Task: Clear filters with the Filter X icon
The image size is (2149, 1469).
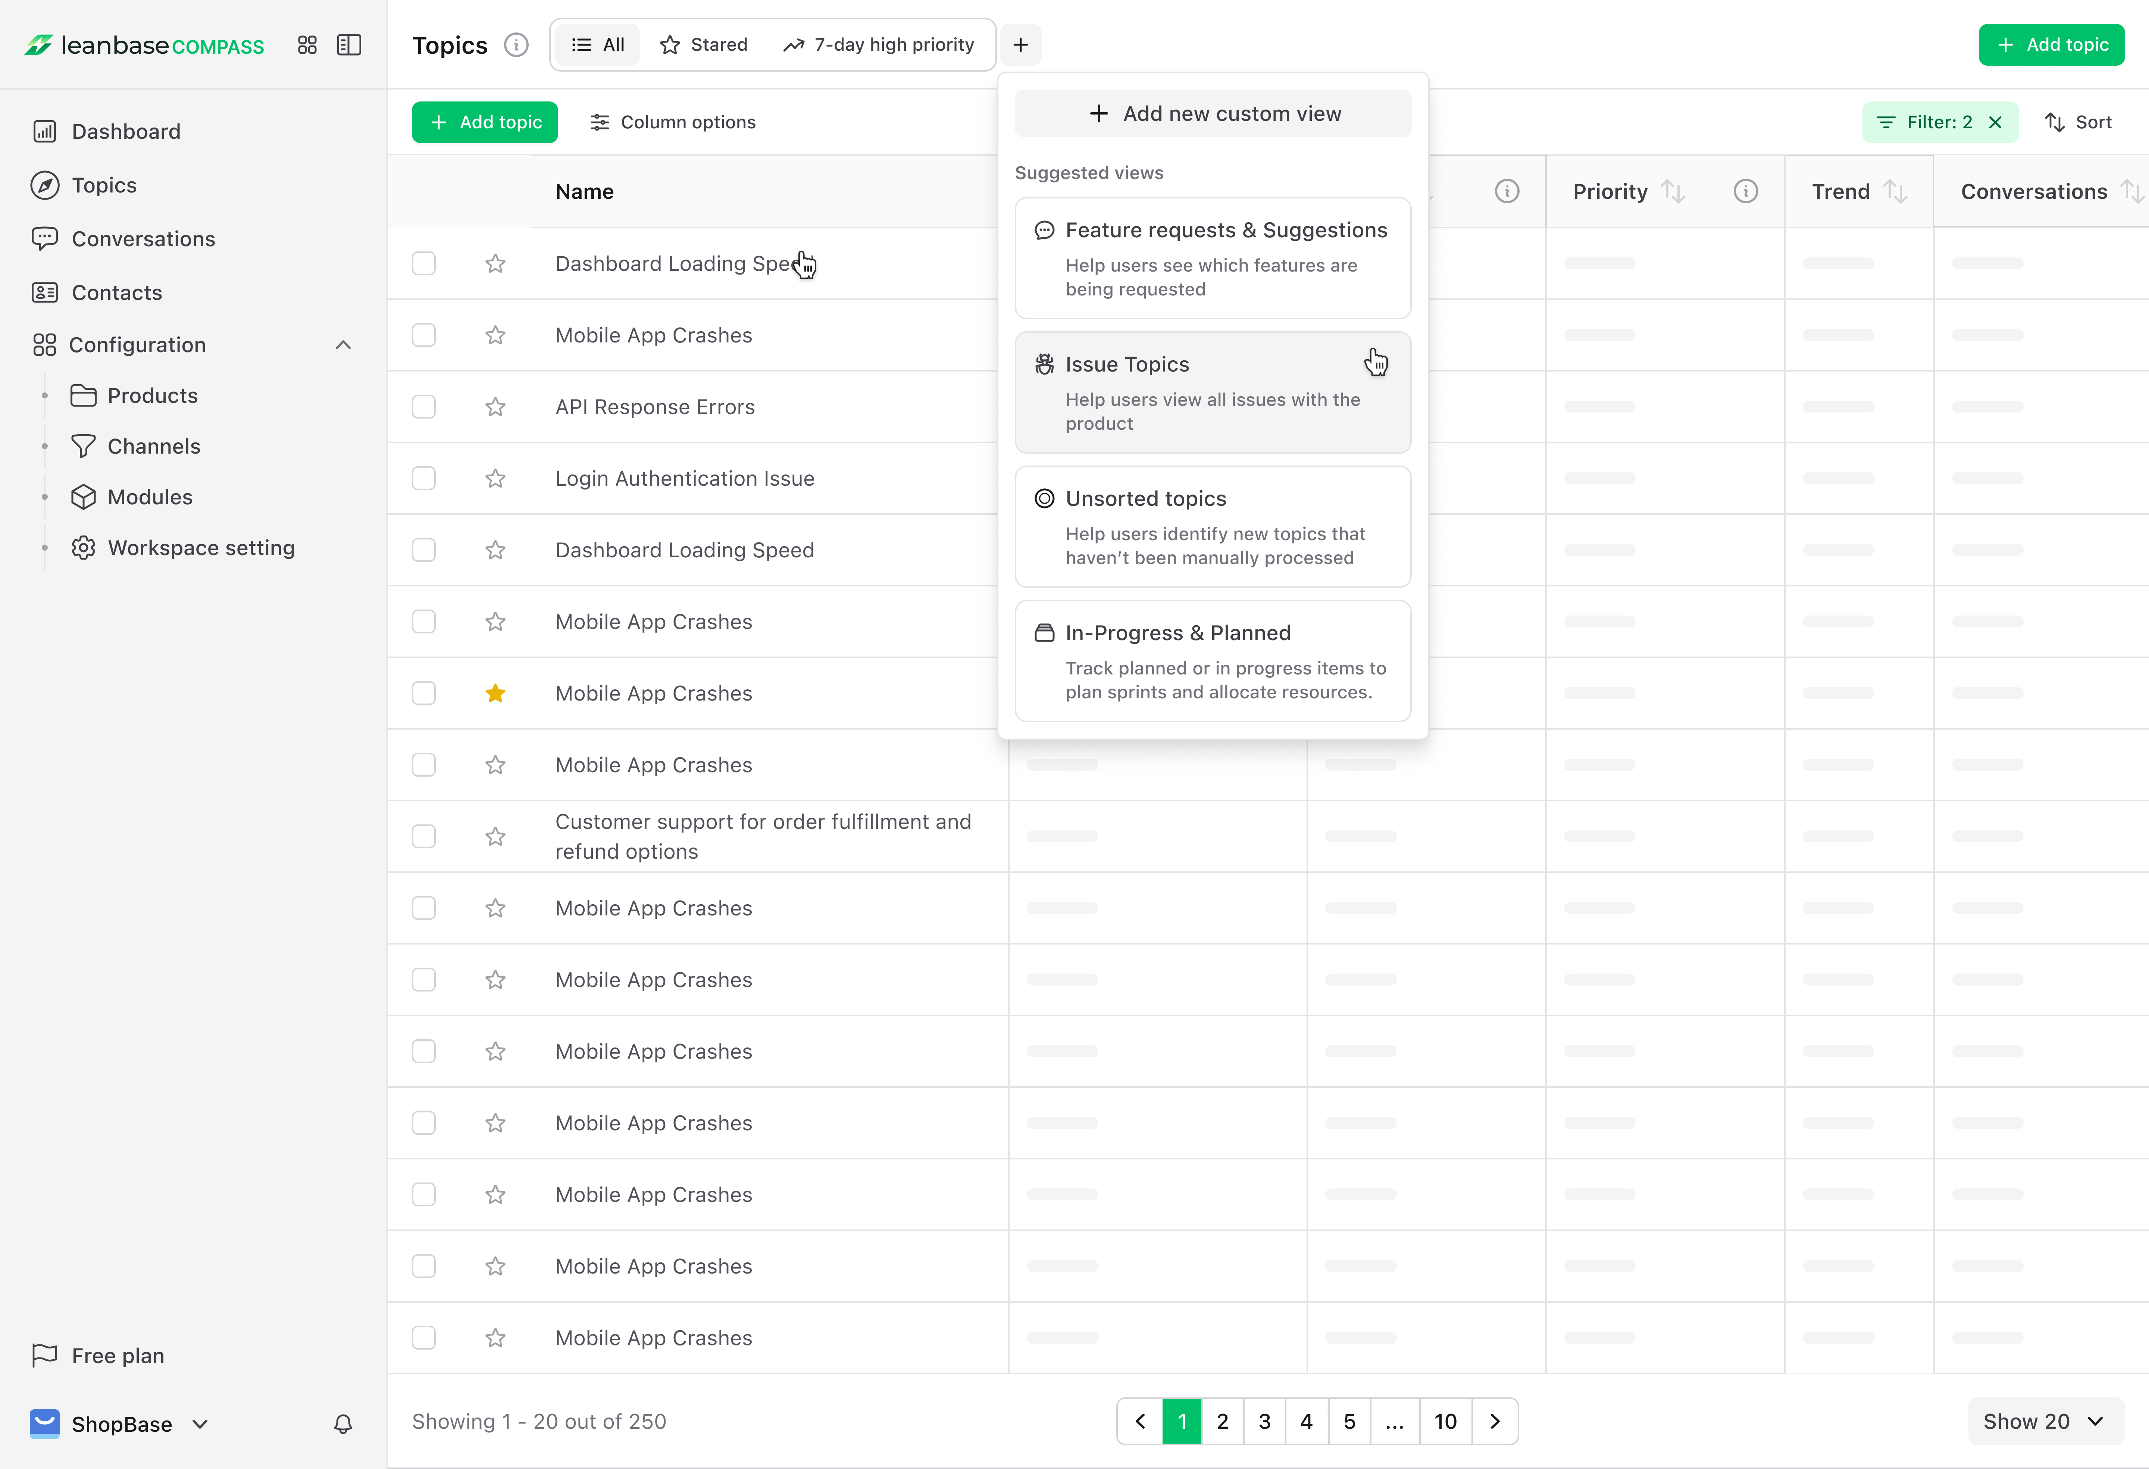Action: [1996, 122]
